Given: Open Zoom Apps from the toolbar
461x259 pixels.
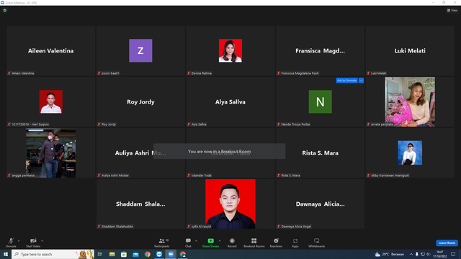Looking at the screenshot, I should pyautogui.click(x=295, y=242).
